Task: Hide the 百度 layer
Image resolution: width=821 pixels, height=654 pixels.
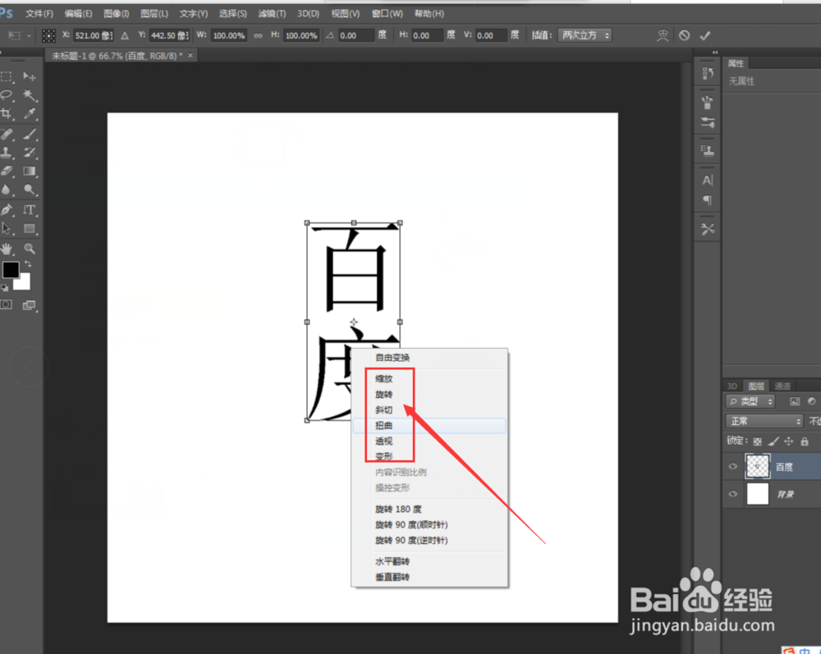Action: 733,467
